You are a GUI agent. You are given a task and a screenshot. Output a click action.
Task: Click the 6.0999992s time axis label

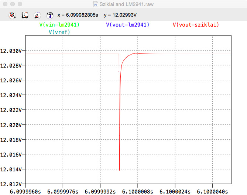100,192
